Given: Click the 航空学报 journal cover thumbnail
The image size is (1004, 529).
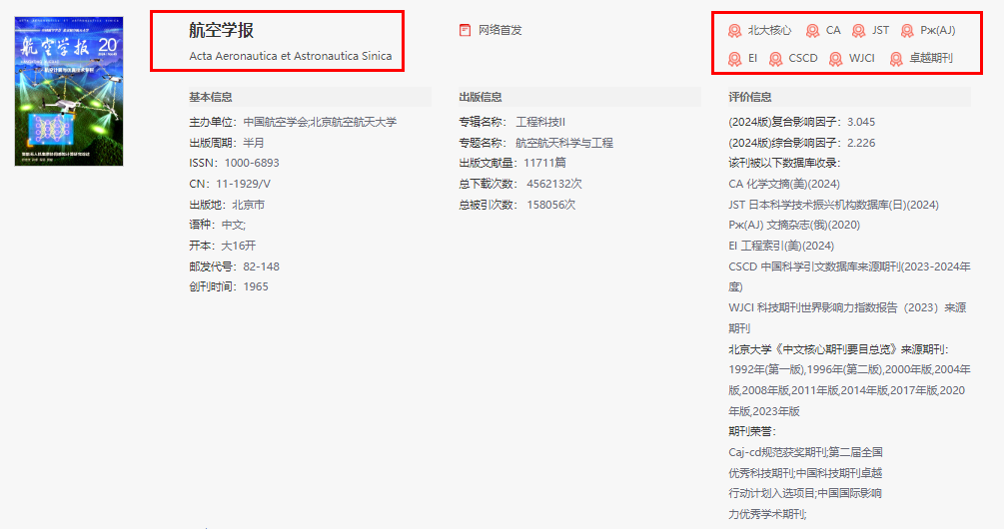Looking at the screenshot, I should [69, 91].
